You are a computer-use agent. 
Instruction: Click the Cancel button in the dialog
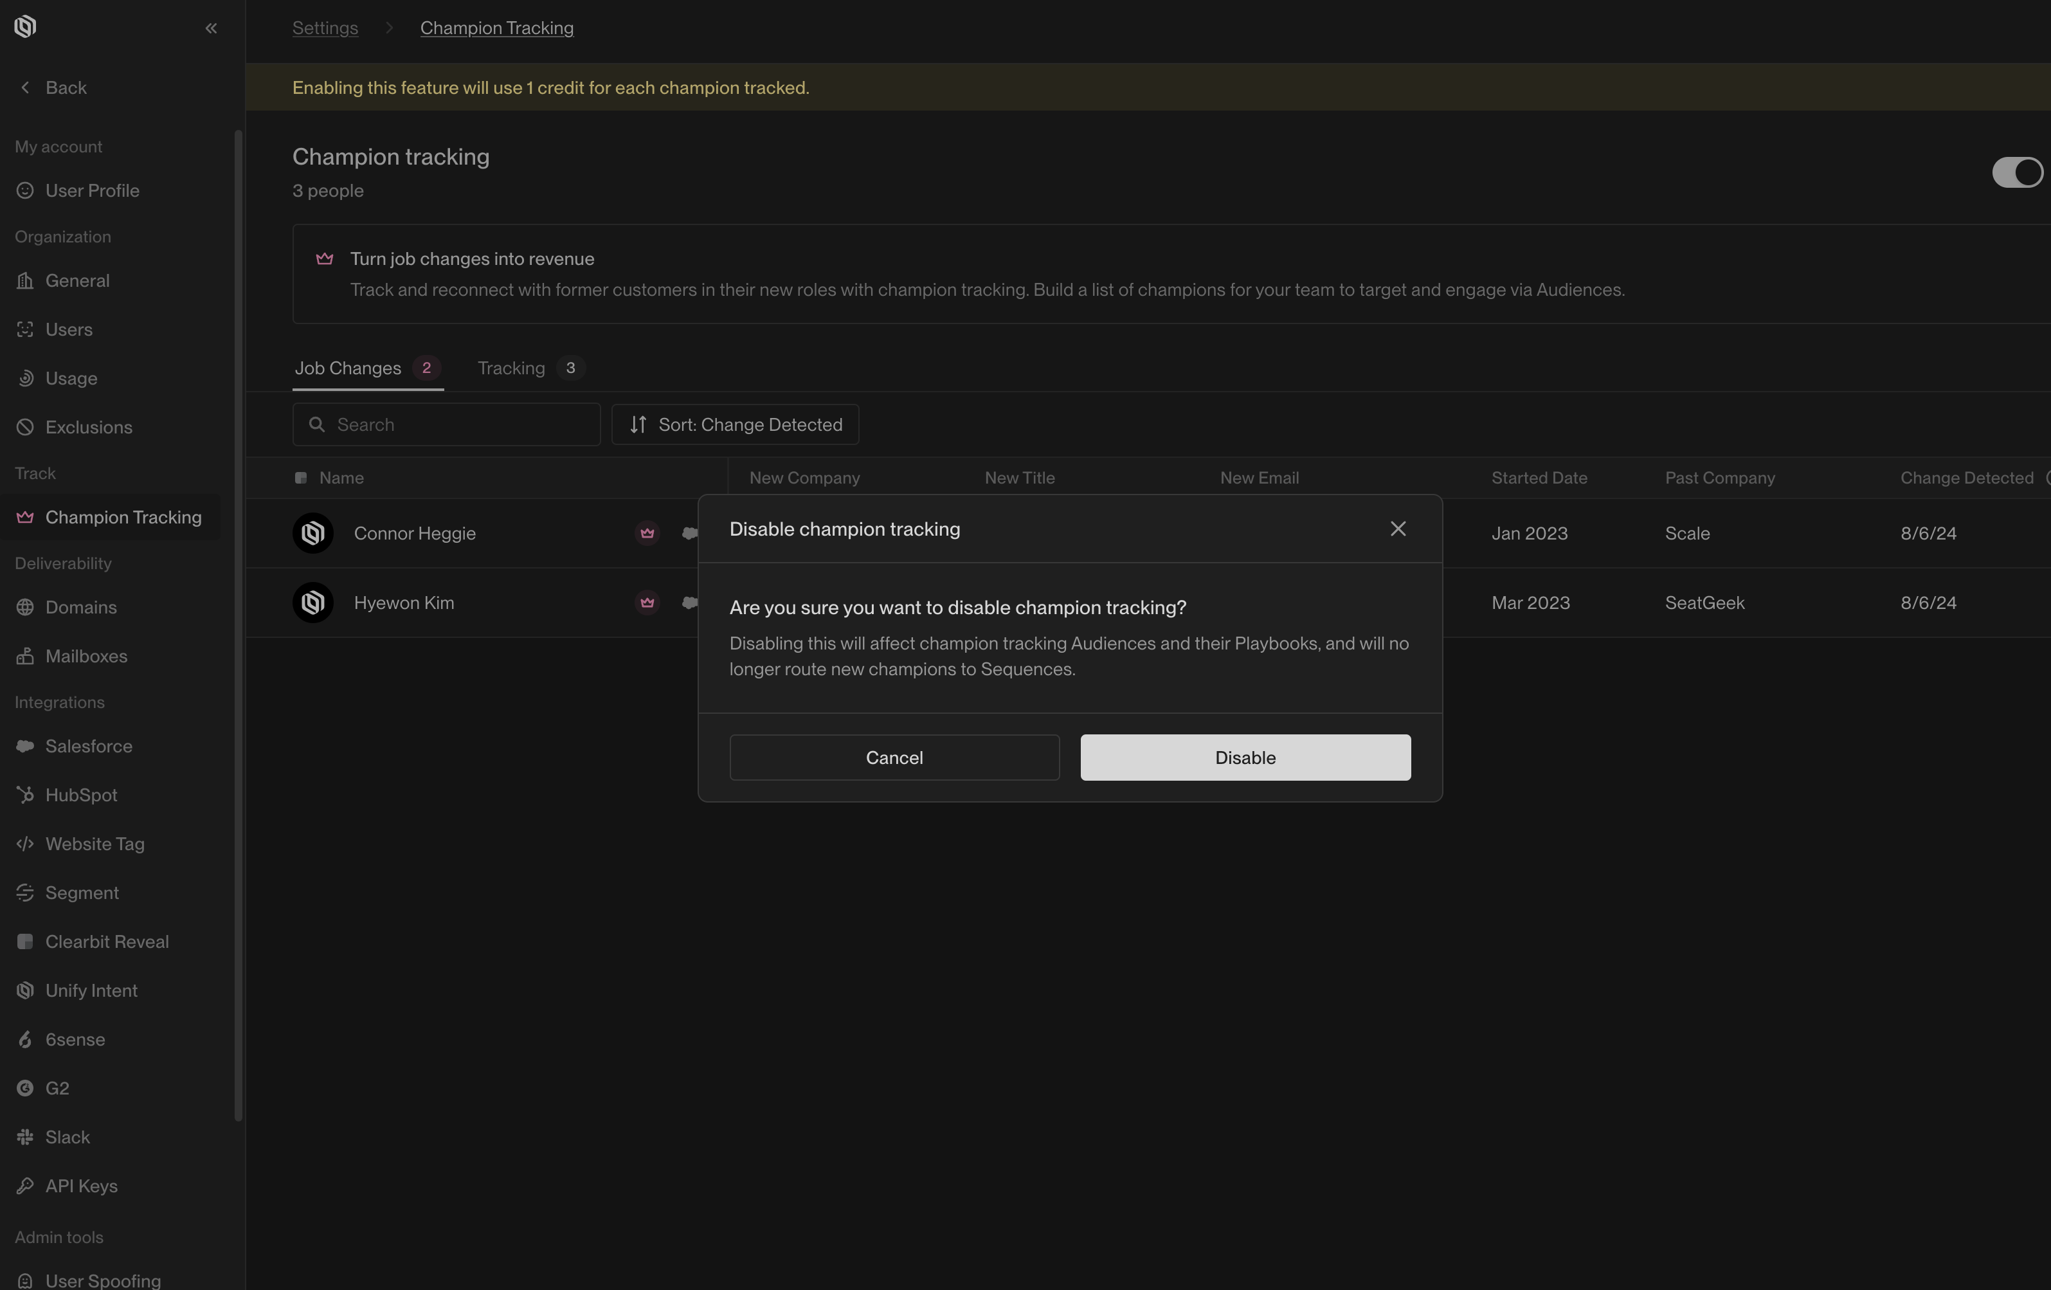point(894,758)
